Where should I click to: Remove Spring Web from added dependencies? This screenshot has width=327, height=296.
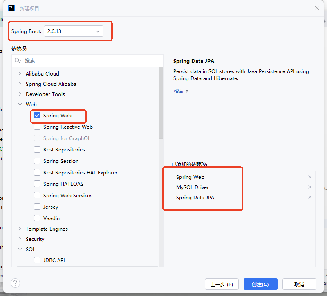tap(310, 177)
